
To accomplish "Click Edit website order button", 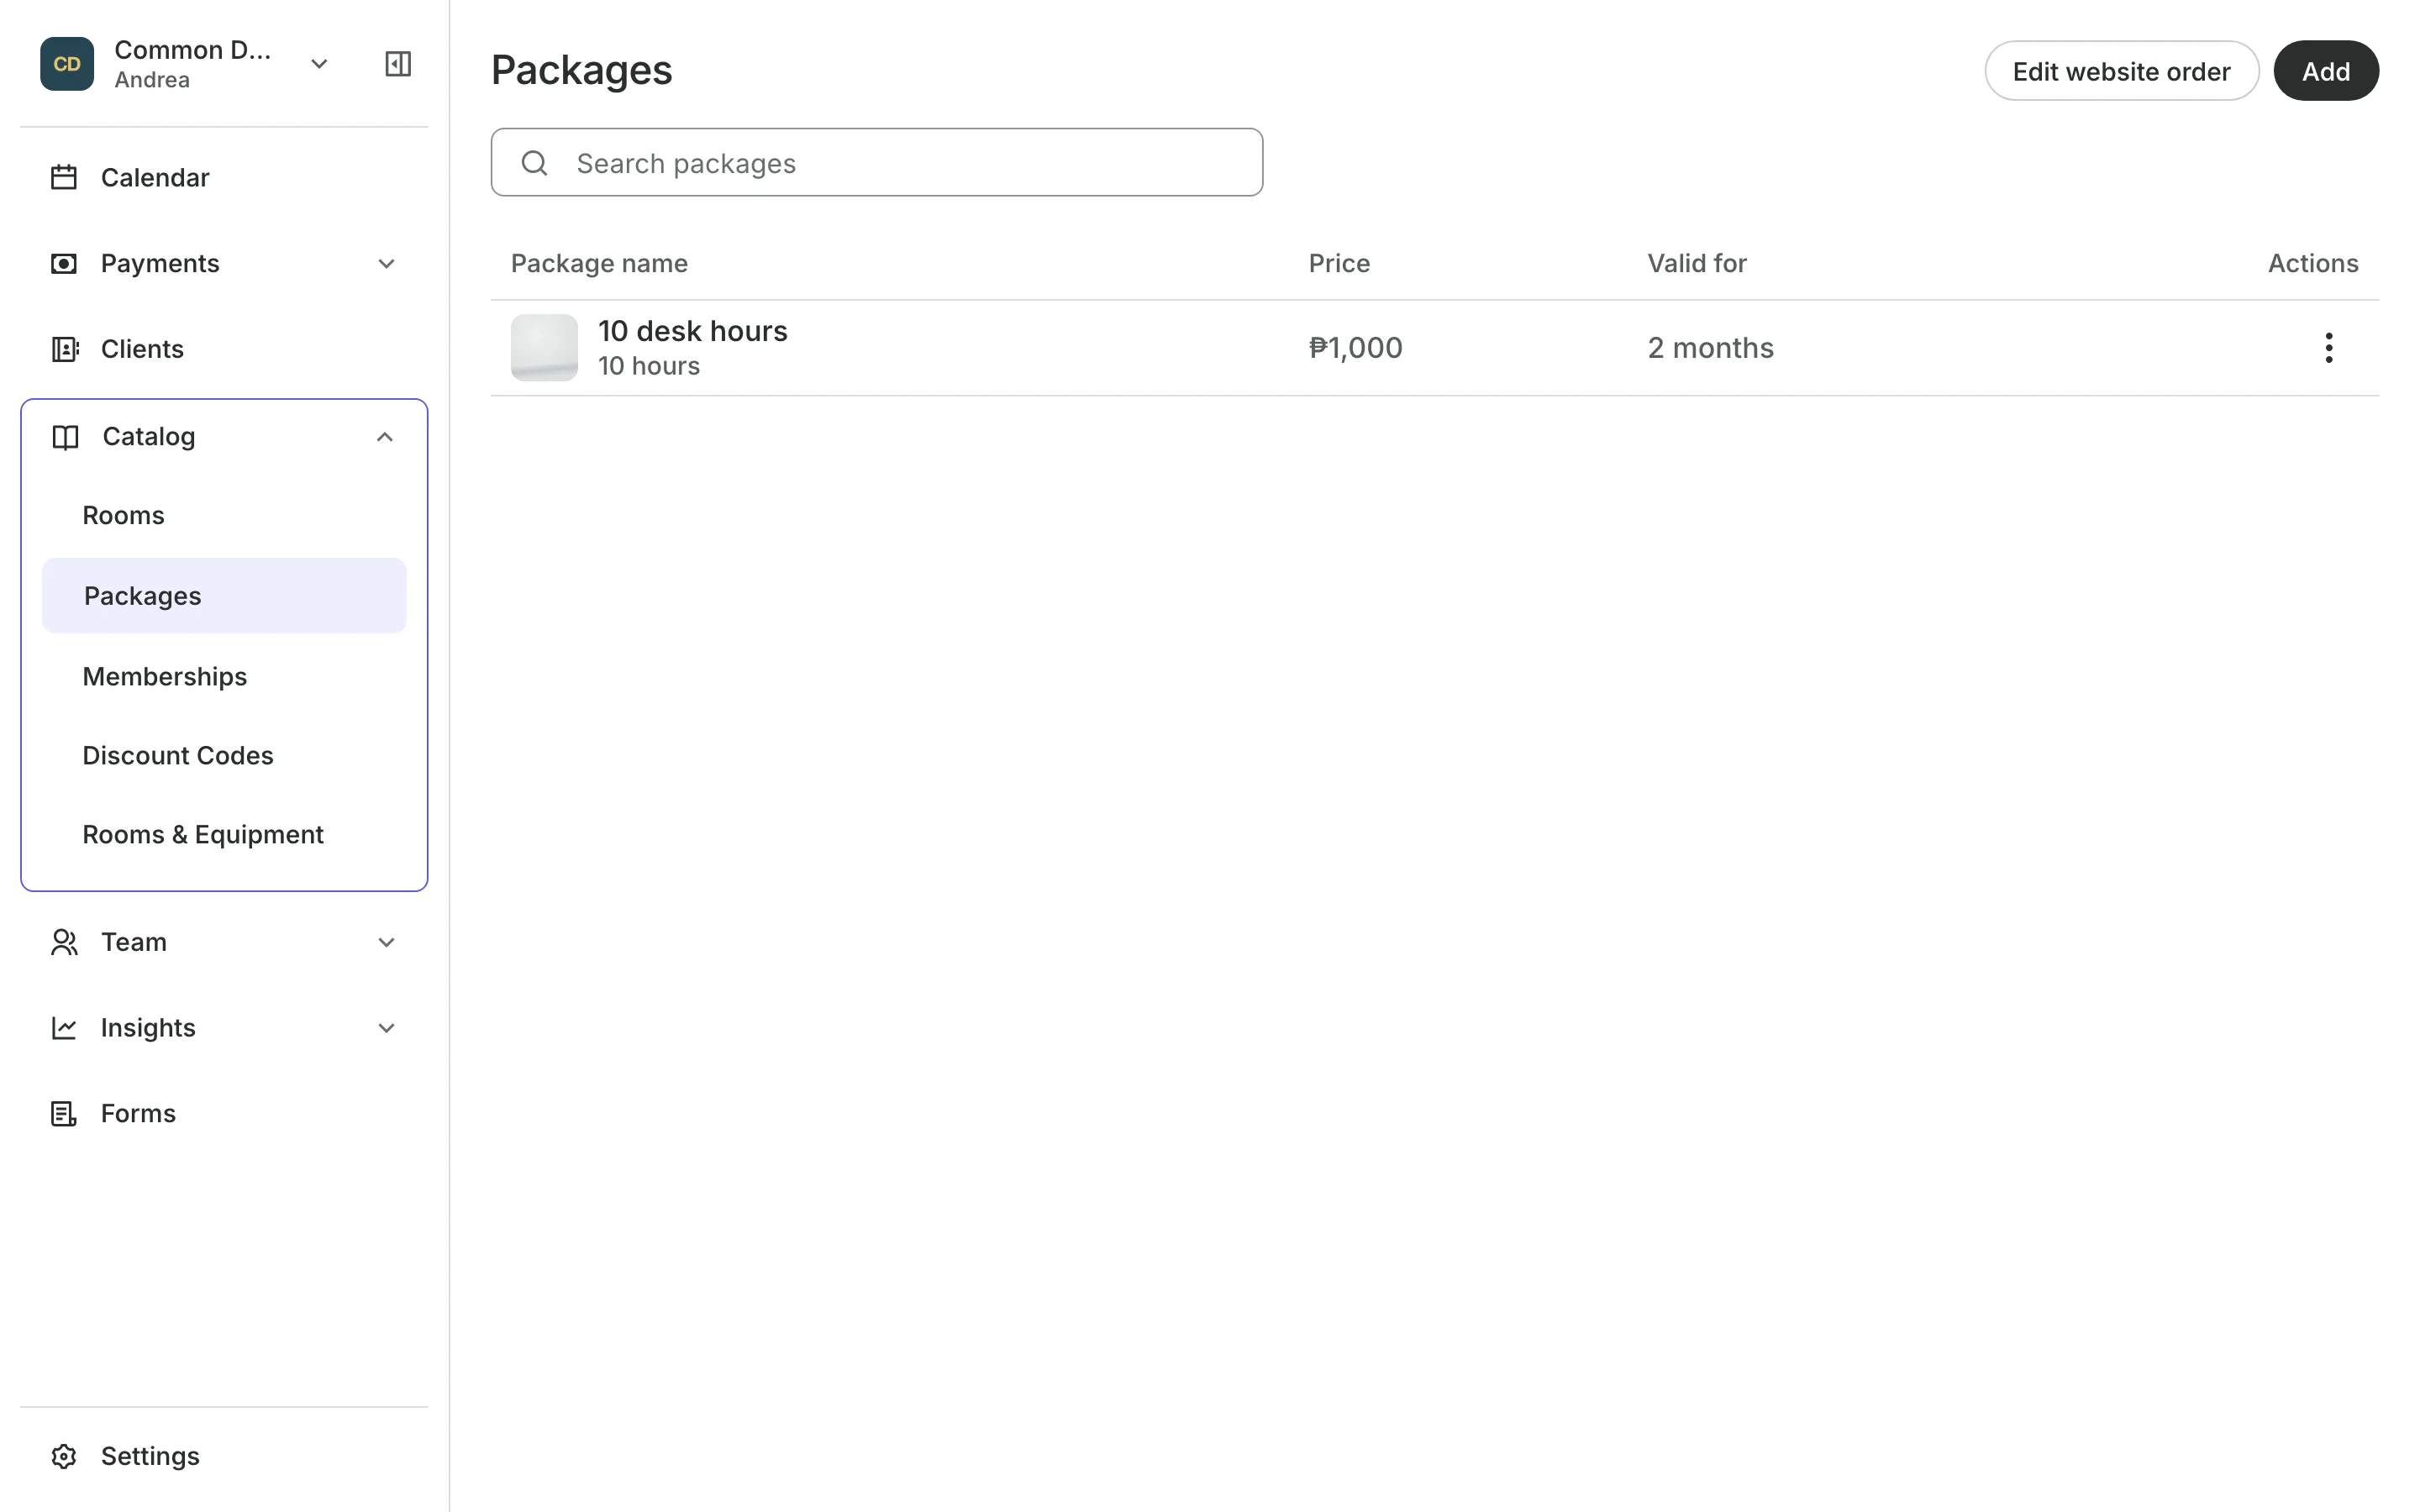I will pos(2121,71).
